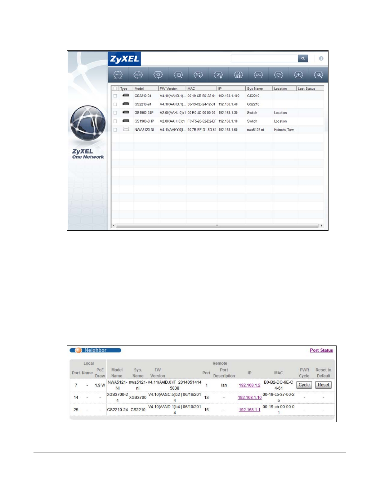Click the switch icon in GS1900-24P row
Viewport: 380px width, 492px height.
pyautogui.click(x=126, y=112)
